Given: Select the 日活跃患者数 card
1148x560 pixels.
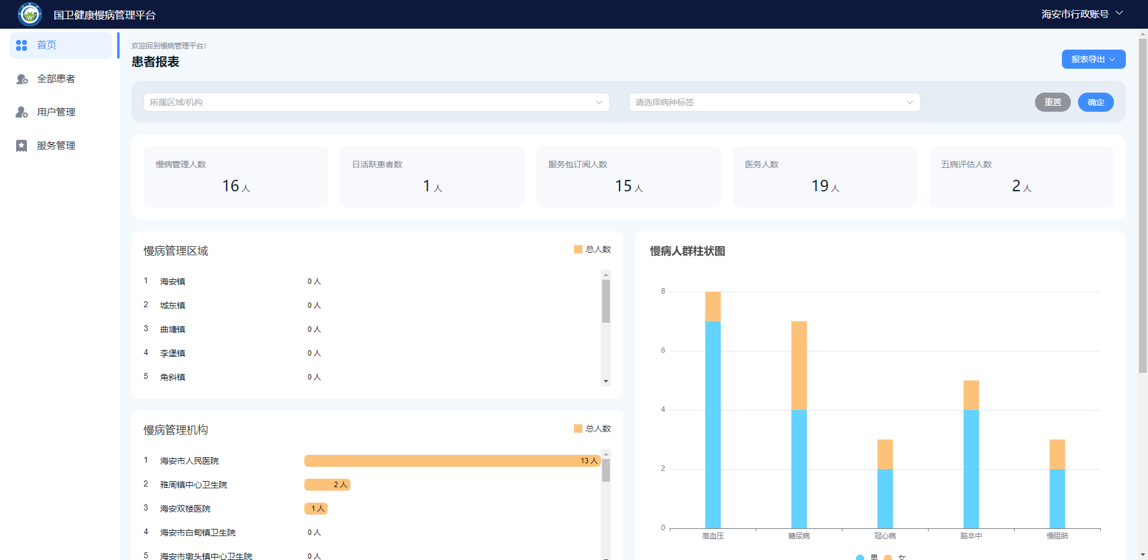Looking at the screenshot, I should tap(432, 177).
